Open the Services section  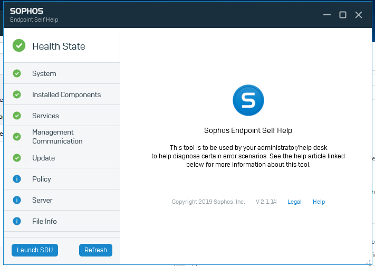pos(62,116)
